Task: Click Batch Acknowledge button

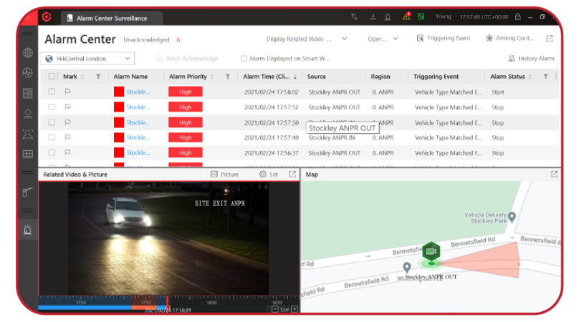Action: [x=187, y=58]
